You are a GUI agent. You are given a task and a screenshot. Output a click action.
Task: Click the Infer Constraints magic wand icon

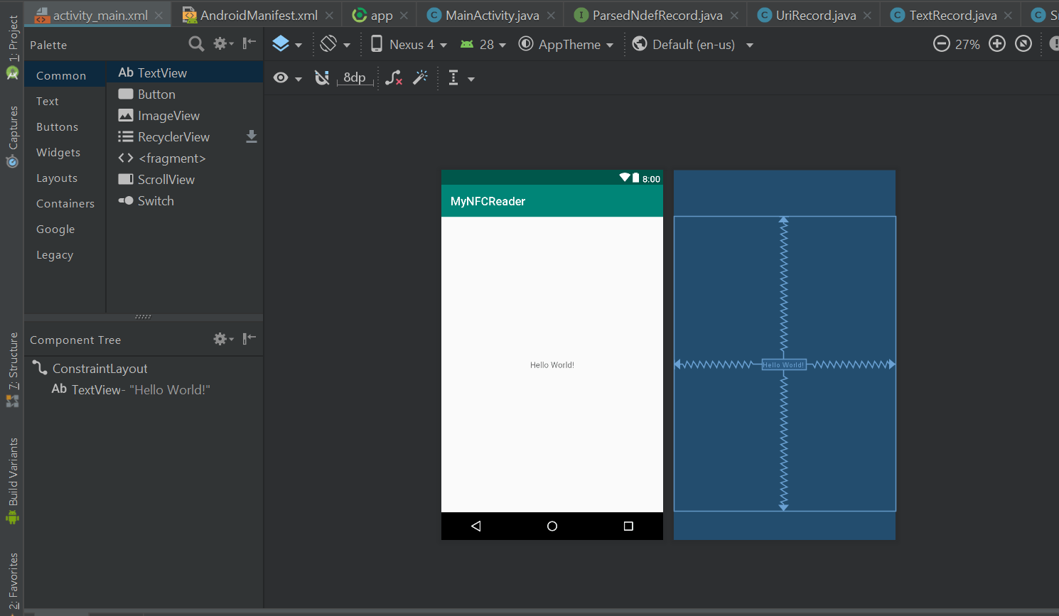coord(420,77)
